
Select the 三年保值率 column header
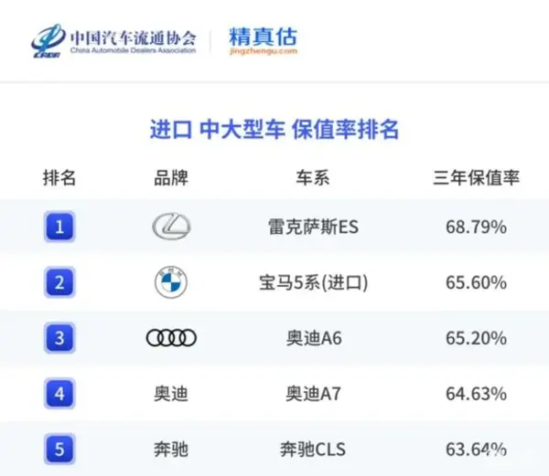[476, 177]
